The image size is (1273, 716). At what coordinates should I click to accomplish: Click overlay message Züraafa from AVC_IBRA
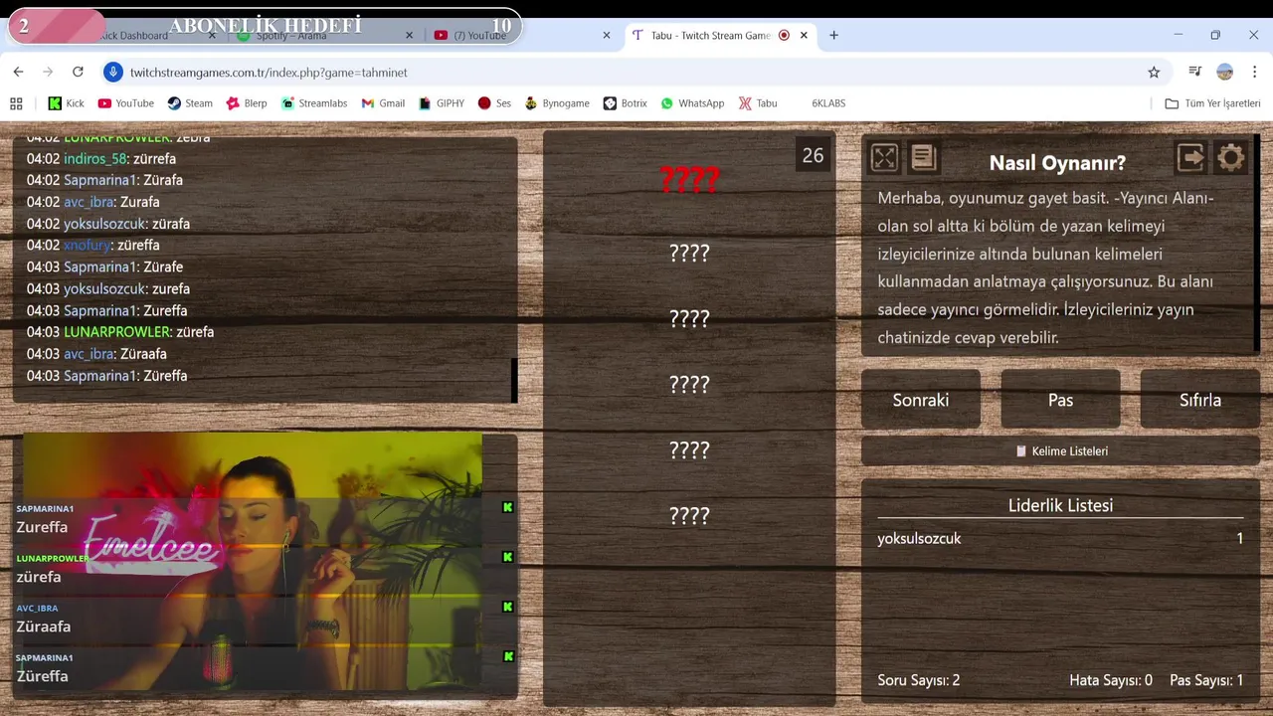(44, 626)
